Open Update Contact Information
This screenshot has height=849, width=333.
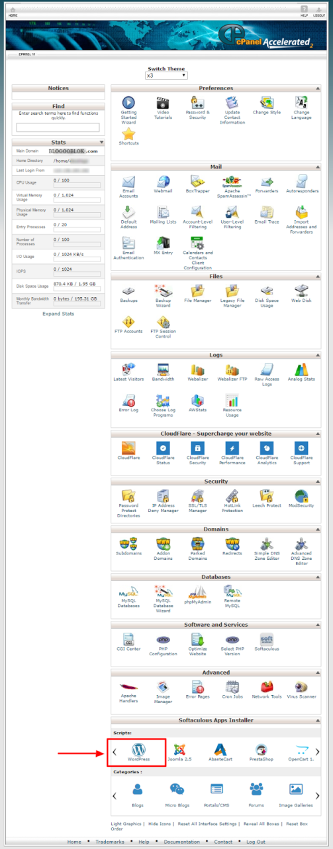click(232, 103)
